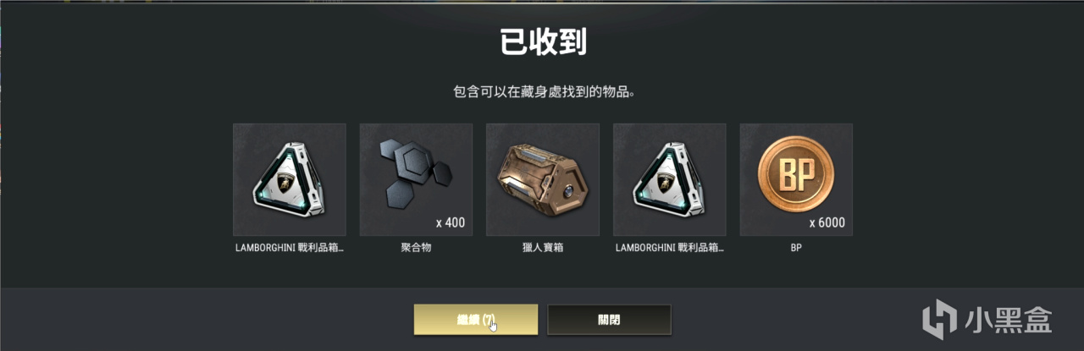1084x351 pixels.
Task: Click the x 400 quantity on the polymer tile
Action: [x=450, y=223]
